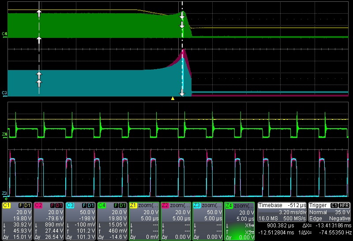Open the Z2 zoom(... descriptor label

point(180,205)
